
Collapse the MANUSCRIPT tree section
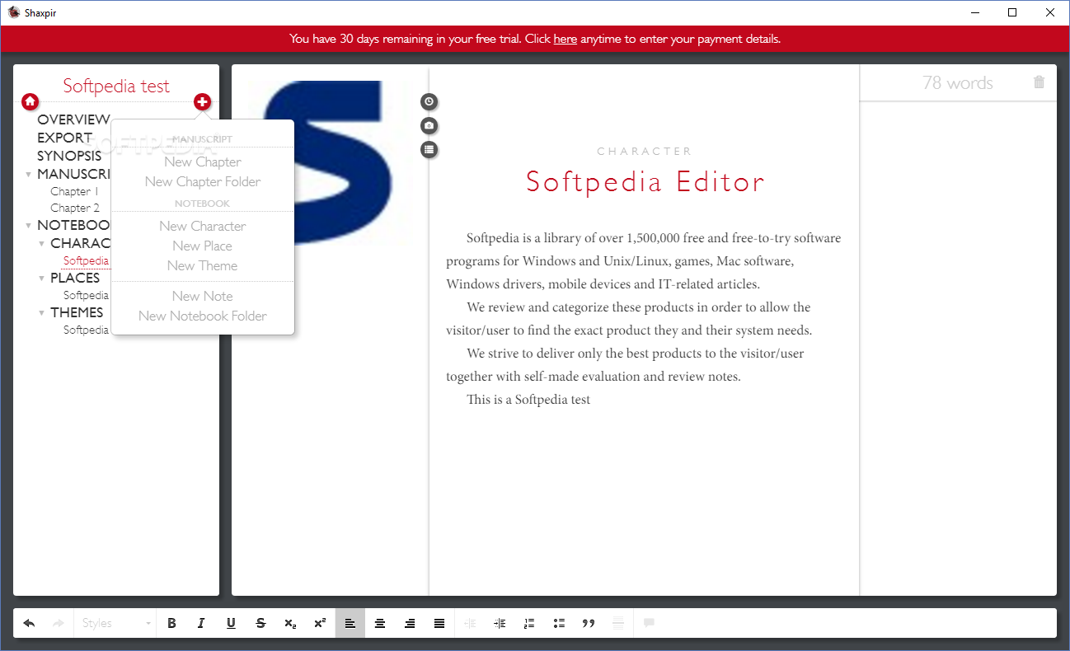point(29,175)
